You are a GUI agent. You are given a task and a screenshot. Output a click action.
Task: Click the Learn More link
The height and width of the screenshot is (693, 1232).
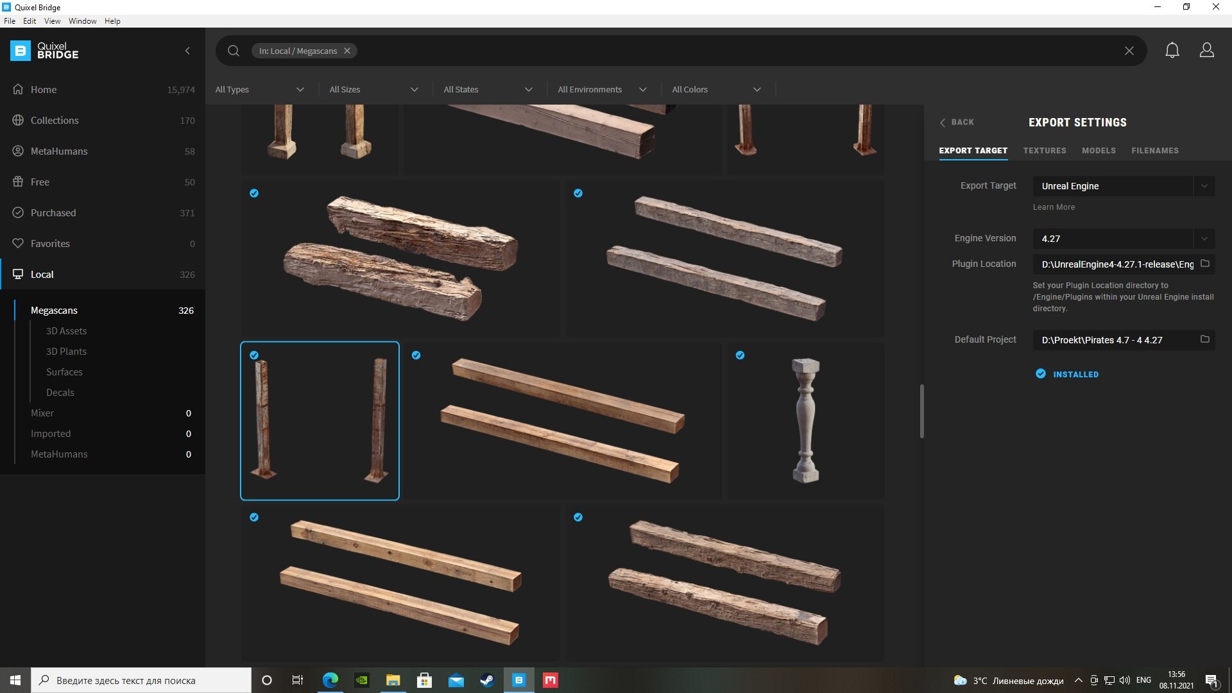[1054, 207]
